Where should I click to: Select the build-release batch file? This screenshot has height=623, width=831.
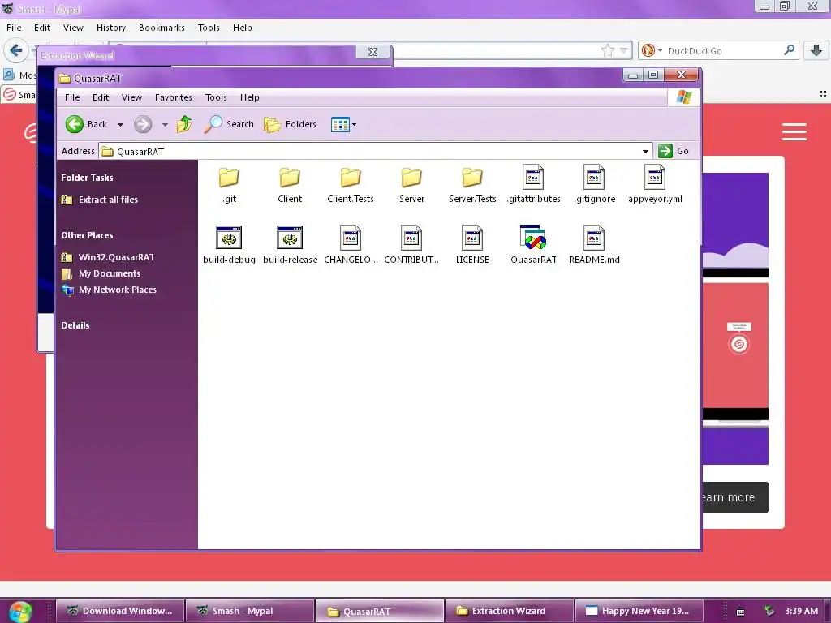(x=290, y=245)
